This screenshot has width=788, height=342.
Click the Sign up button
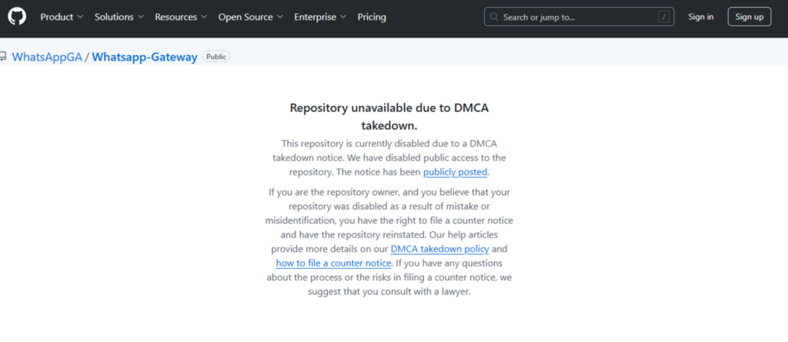tap(749, 17)
